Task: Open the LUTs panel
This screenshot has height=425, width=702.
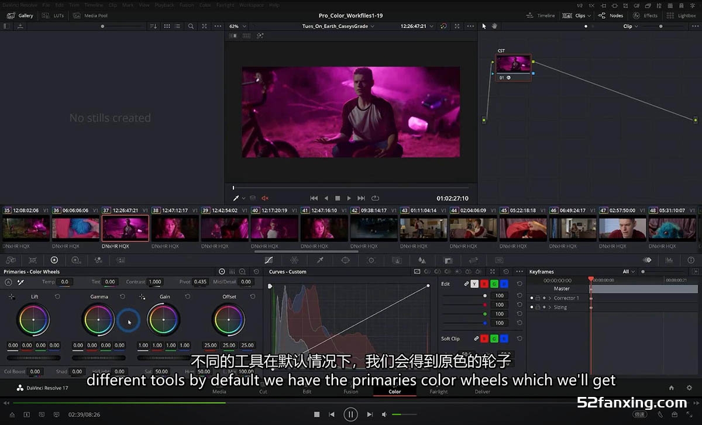Action: tap(53, 16)
